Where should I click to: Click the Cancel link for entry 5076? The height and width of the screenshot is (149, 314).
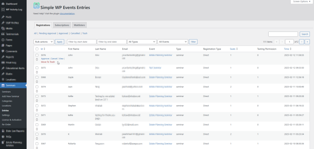click(x=54, y=59)
